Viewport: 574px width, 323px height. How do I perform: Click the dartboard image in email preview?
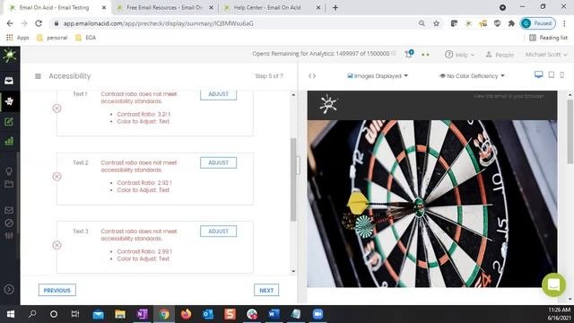432,204
